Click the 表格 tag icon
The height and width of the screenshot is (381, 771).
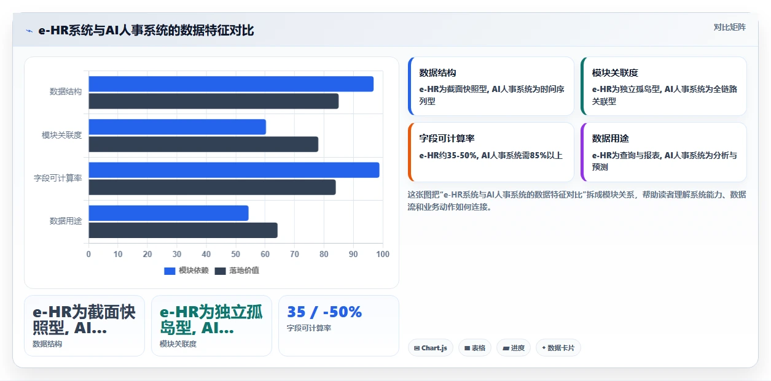[468, 348]
